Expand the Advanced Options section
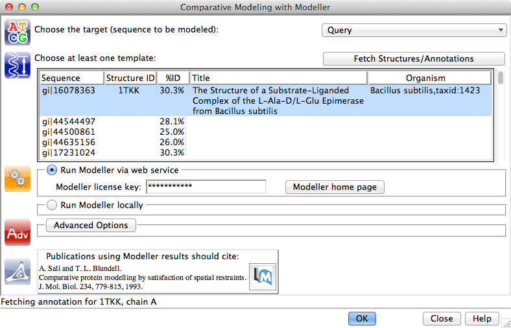This screenshot has width=511, height=328. point(91,226)
